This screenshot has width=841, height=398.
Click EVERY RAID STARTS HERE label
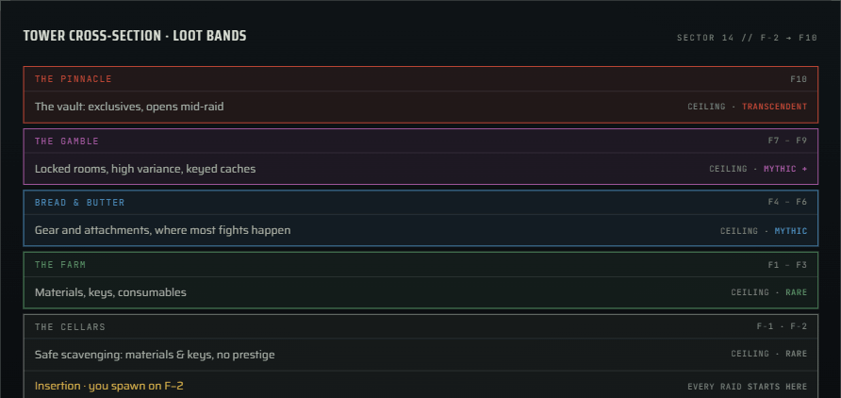click(x=747, y=387)
